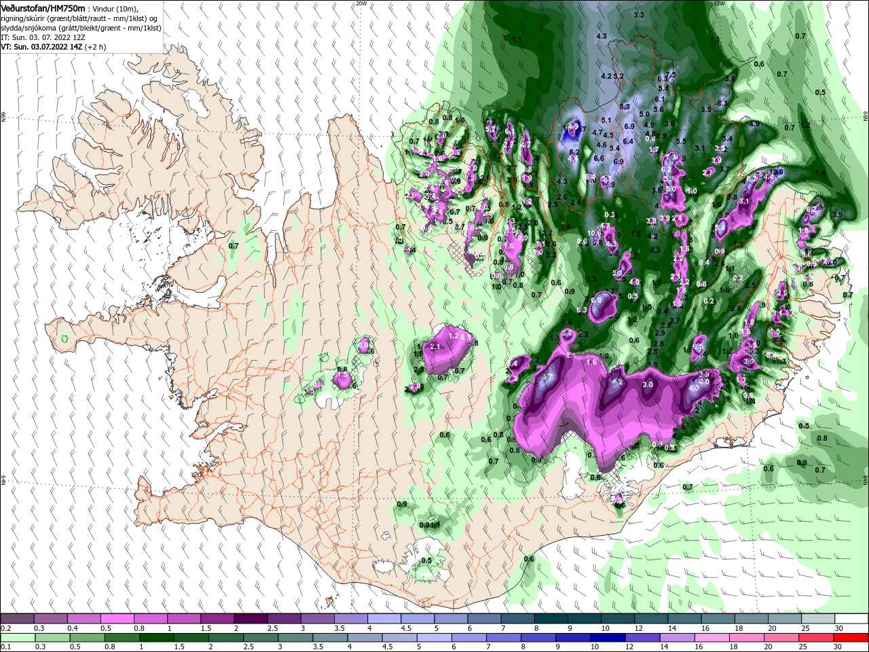Click the dusky mauve swatch labeled 0.2

[16, 619]
